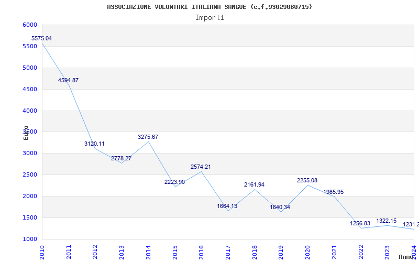Viewport: 419px width, 262px height.
Task: Select the 2019 x-axis year label
Action: coord(281,252)
